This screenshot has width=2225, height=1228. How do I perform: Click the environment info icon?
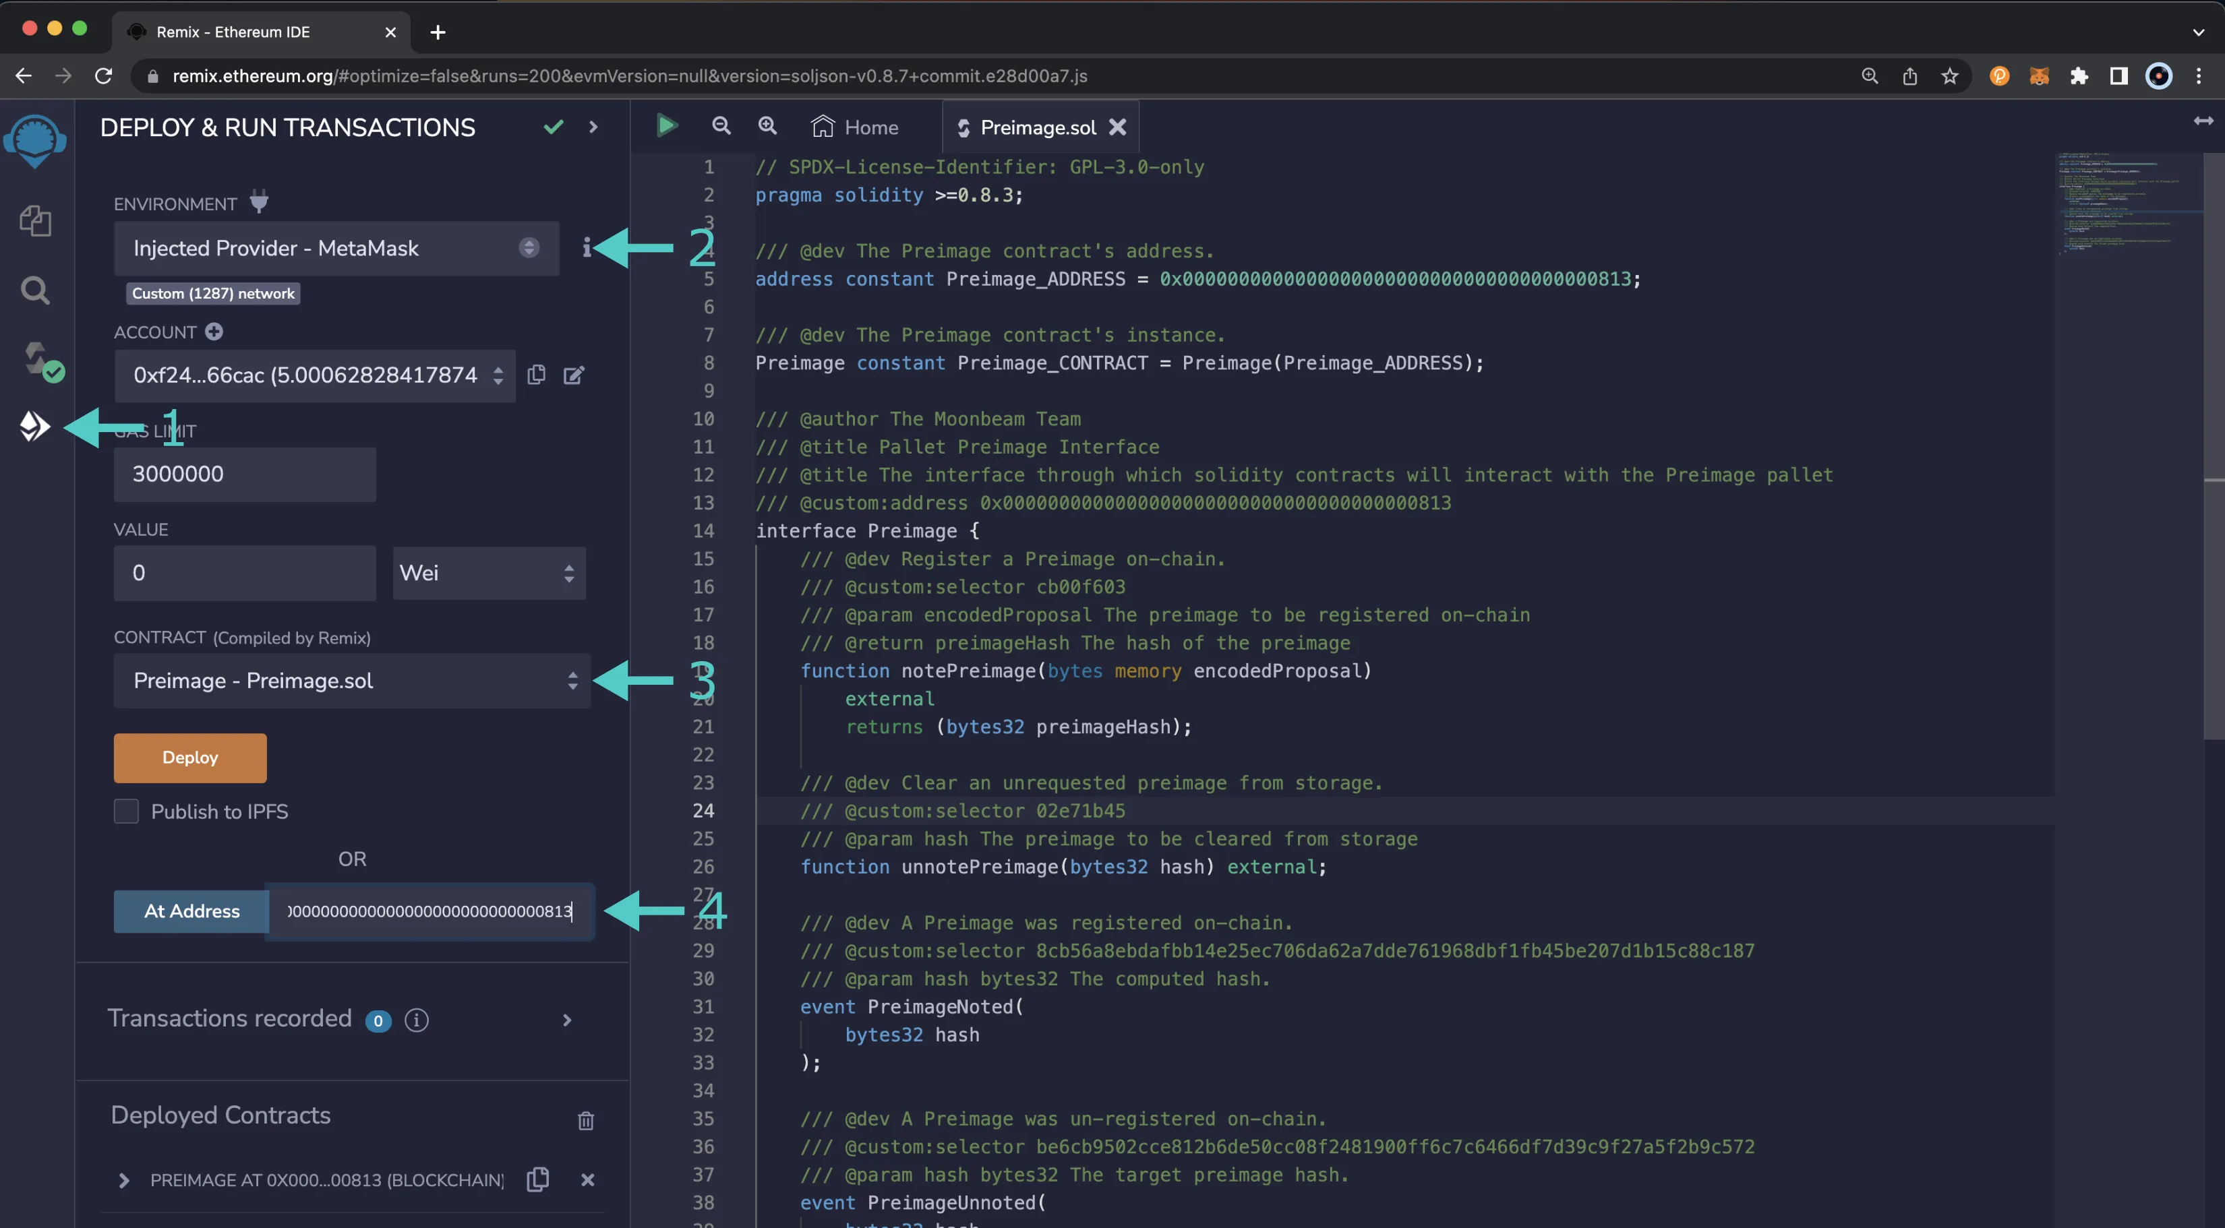pos(587,248)
